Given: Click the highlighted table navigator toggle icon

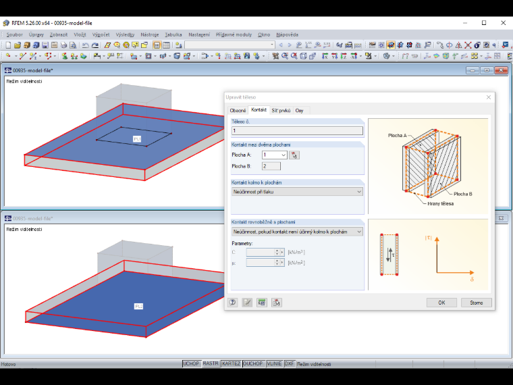Looking at the screenshot, I should [157, 45].
